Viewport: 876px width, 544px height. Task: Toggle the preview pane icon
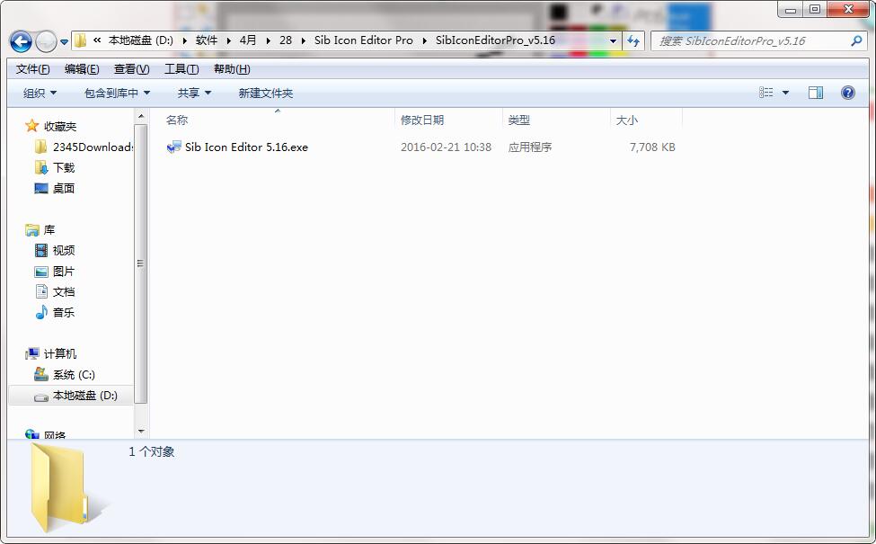(816, 93)
